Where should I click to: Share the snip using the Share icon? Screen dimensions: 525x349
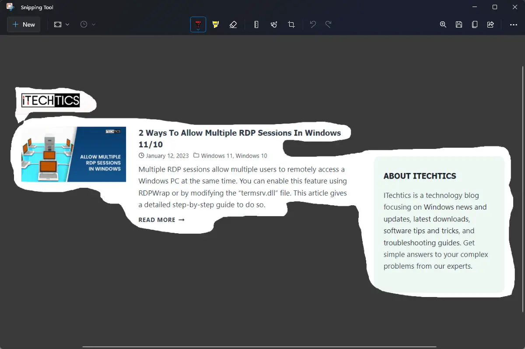[x=490, y=24]
